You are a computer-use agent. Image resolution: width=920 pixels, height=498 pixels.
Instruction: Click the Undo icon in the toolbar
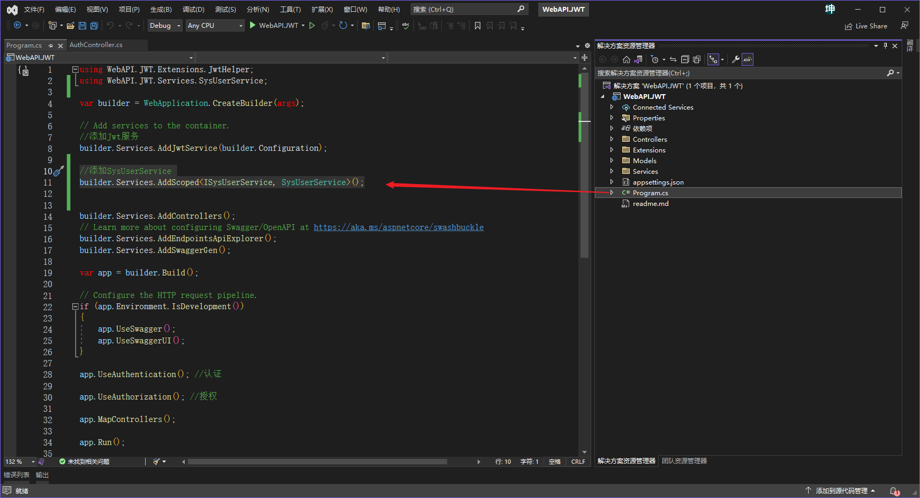point(110,25)
